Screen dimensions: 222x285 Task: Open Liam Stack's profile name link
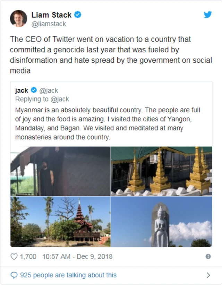[51, 15]
